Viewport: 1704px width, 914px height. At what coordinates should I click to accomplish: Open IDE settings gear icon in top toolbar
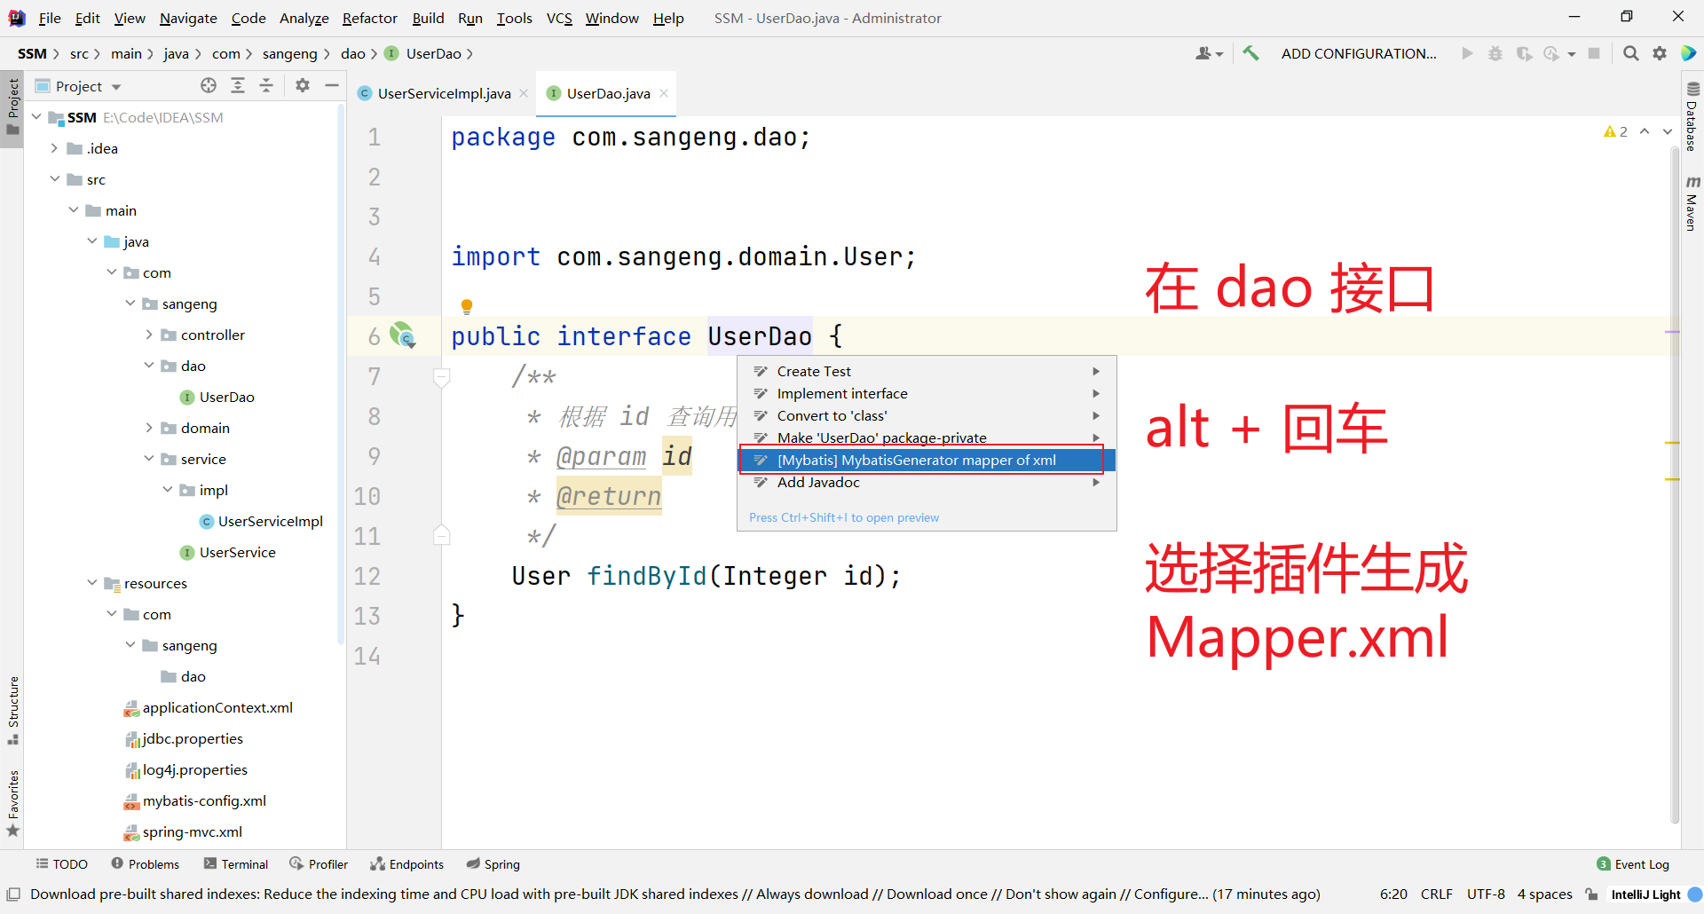[x=1660, y=53]
